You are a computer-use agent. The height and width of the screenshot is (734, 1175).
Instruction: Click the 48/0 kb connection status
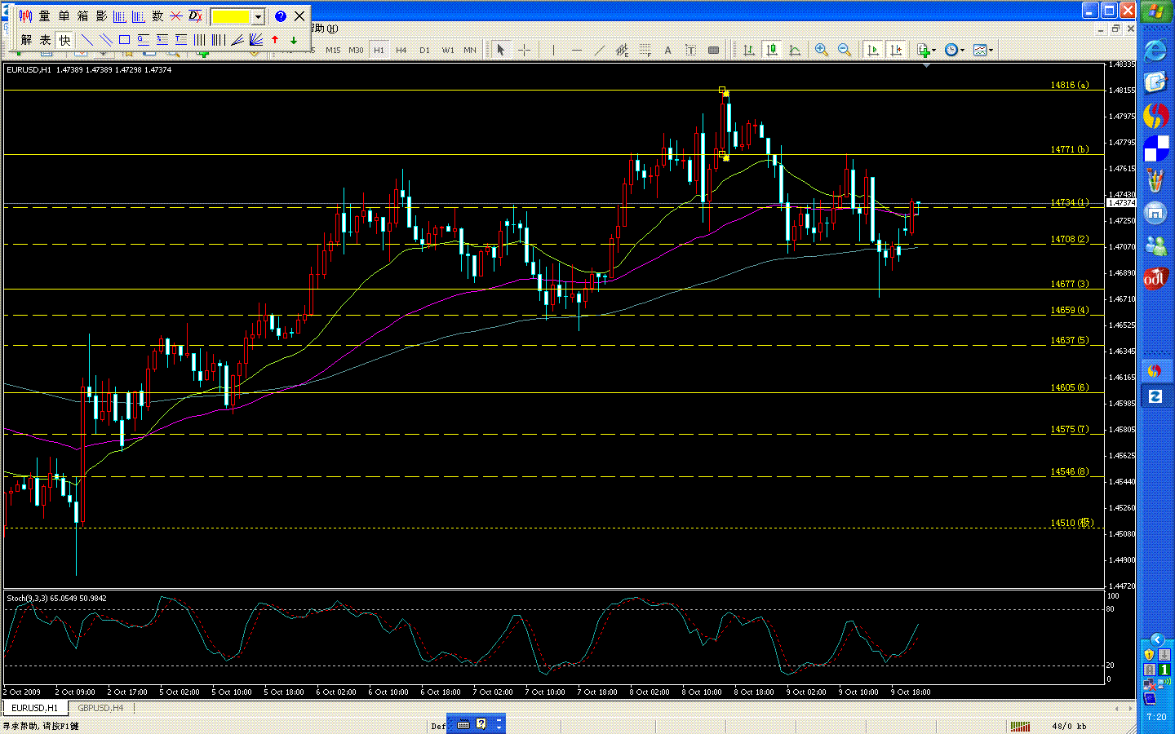[1069, 726]
